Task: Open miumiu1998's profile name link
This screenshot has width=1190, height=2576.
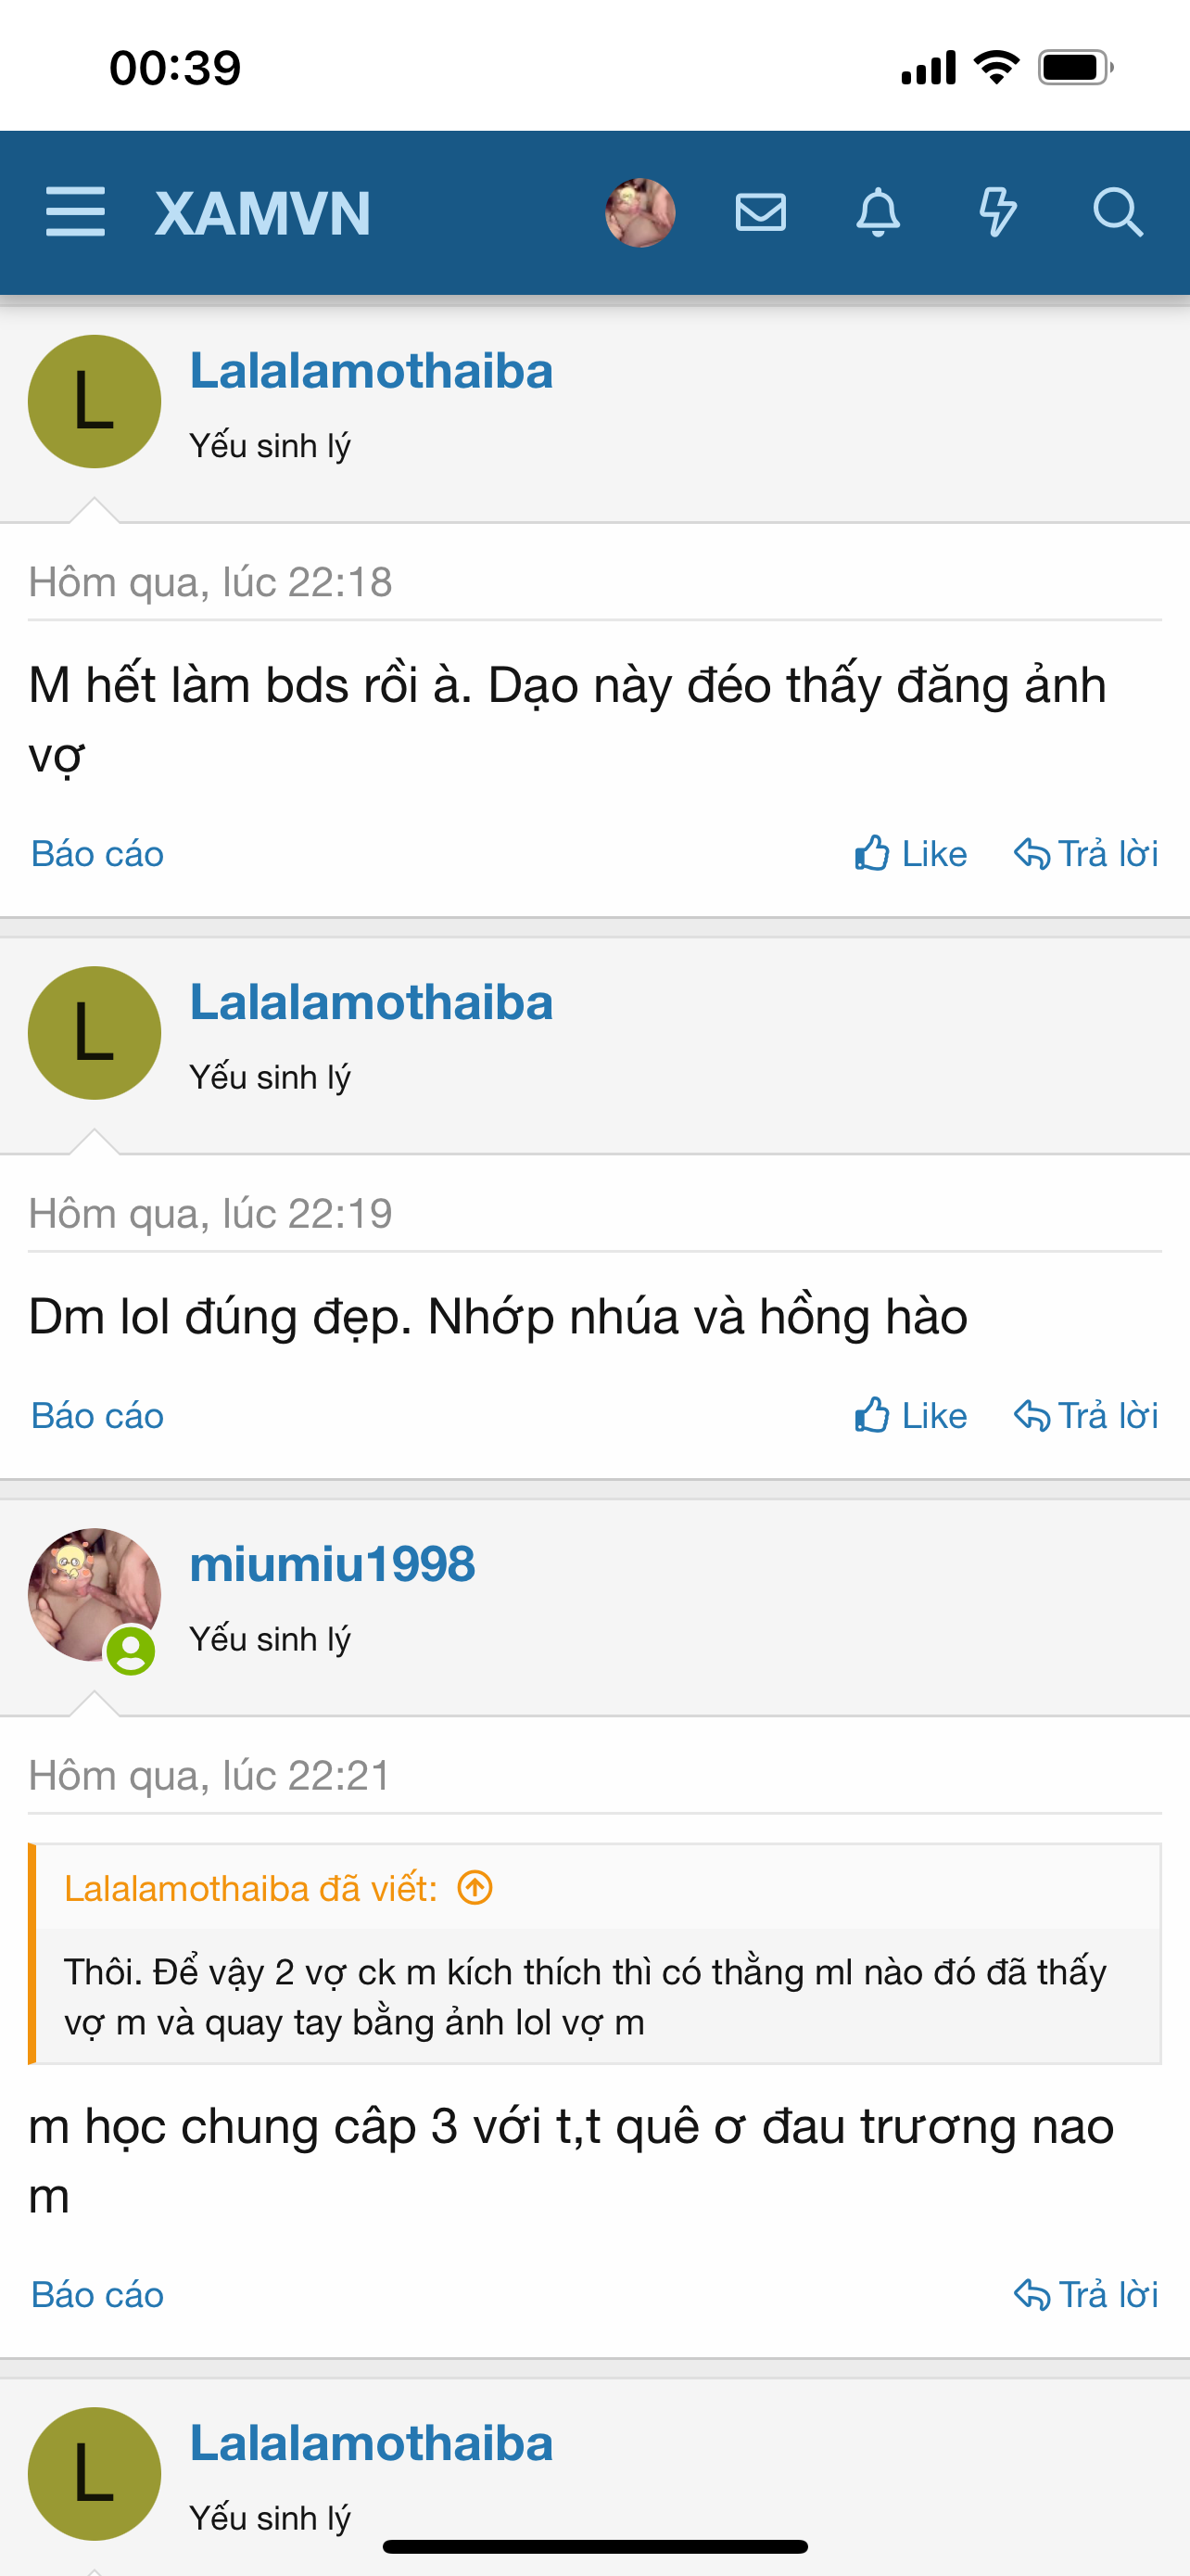Action: pos(332,1564)
